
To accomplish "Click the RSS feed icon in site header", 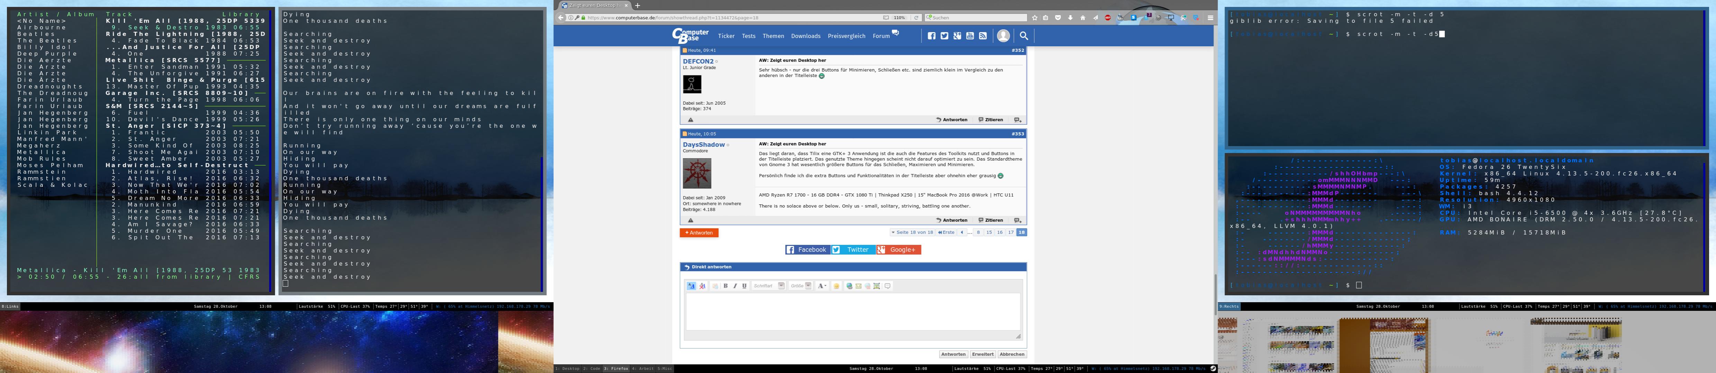I will [982, 36].
